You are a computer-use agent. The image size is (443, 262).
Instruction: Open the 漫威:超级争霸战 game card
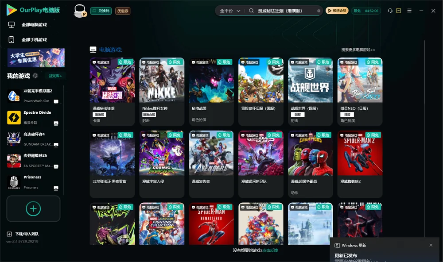(x=310, y=164)
